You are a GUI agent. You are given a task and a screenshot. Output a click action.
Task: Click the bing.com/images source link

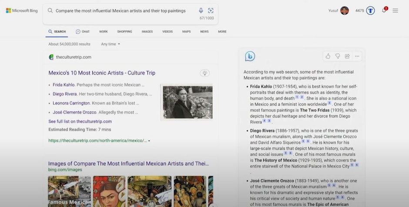65,170
